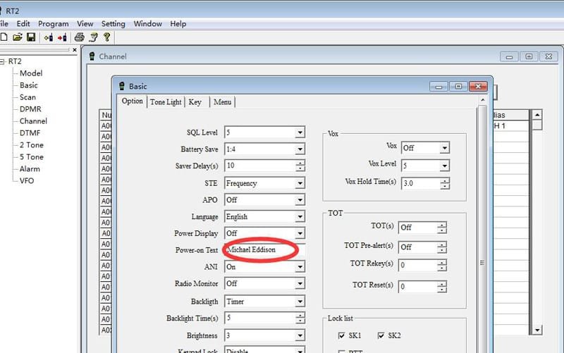564x353 pixels.
Task: Open the Window menu
Action: tap(147, 24)
